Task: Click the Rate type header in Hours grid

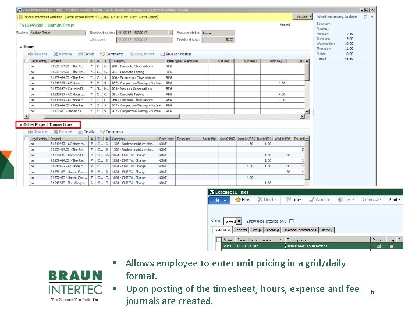Action: pos(174,61)
